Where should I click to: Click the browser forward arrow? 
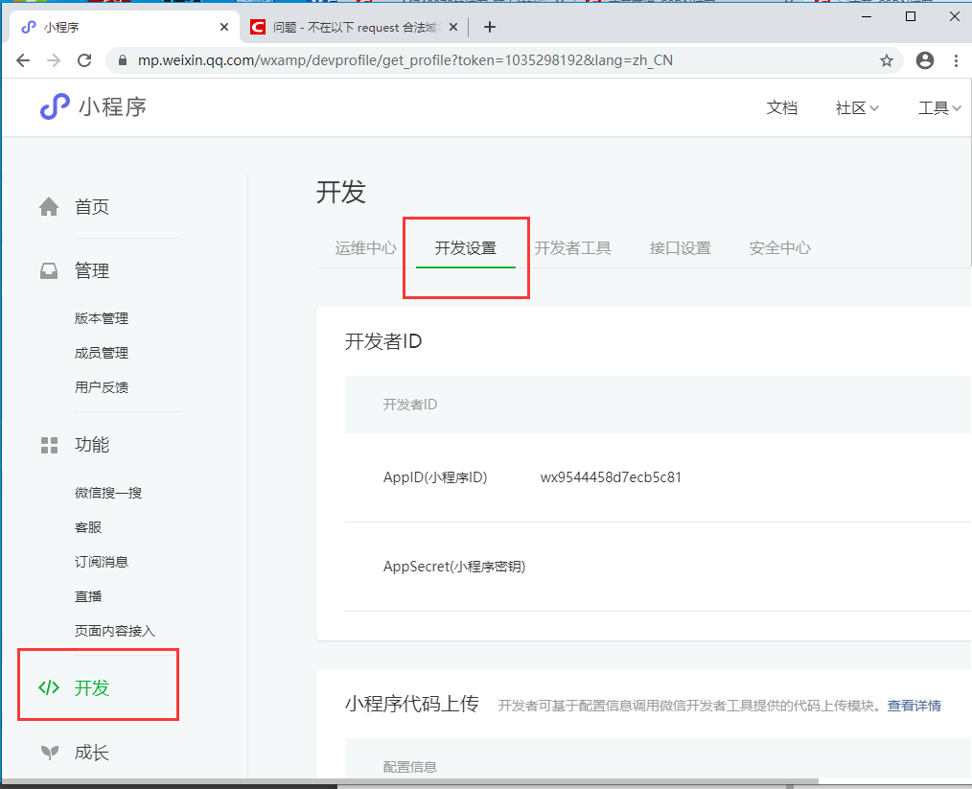point(54,60)
